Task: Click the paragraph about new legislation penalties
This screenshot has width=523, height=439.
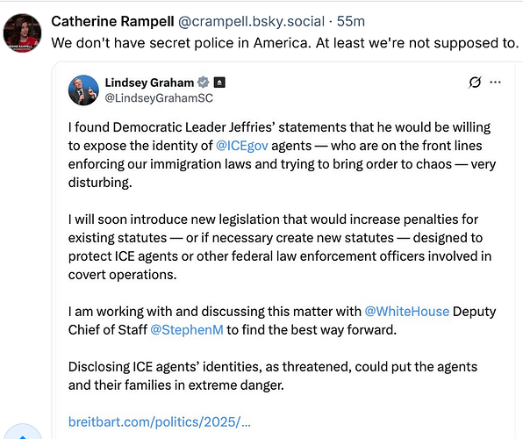Action: click(x=280, y=247)
